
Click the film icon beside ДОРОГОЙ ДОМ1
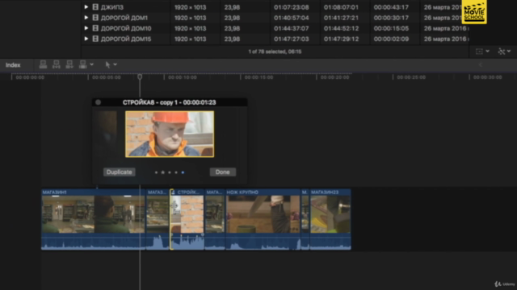point(95,18)
